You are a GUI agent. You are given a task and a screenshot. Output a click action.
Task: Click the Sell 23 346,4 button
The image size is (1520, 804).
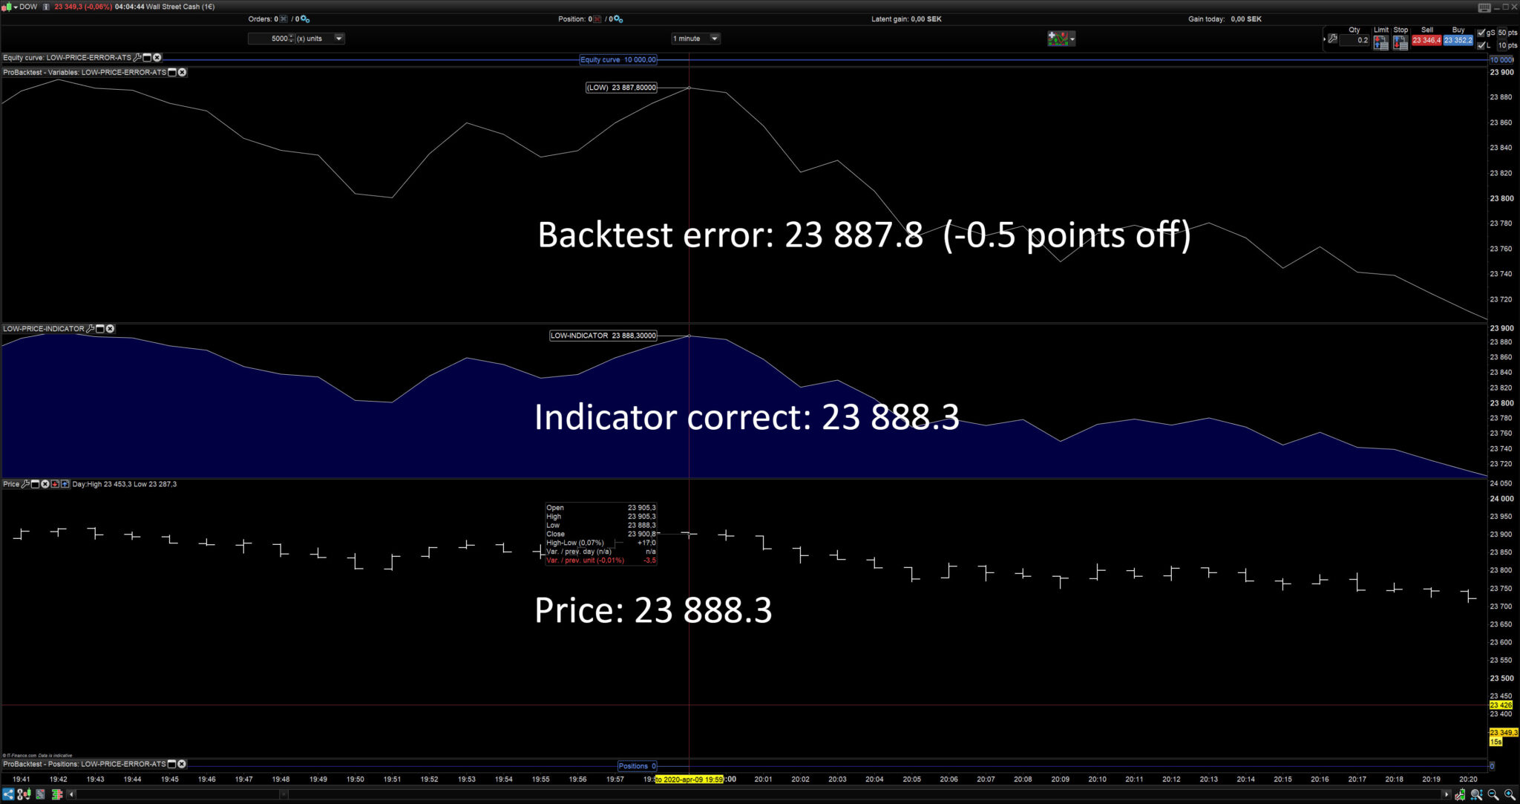pos(1426,40)
